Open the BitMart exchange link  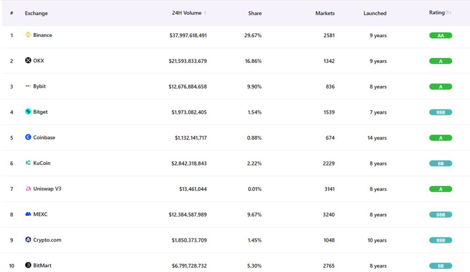(x=42, y=266)
